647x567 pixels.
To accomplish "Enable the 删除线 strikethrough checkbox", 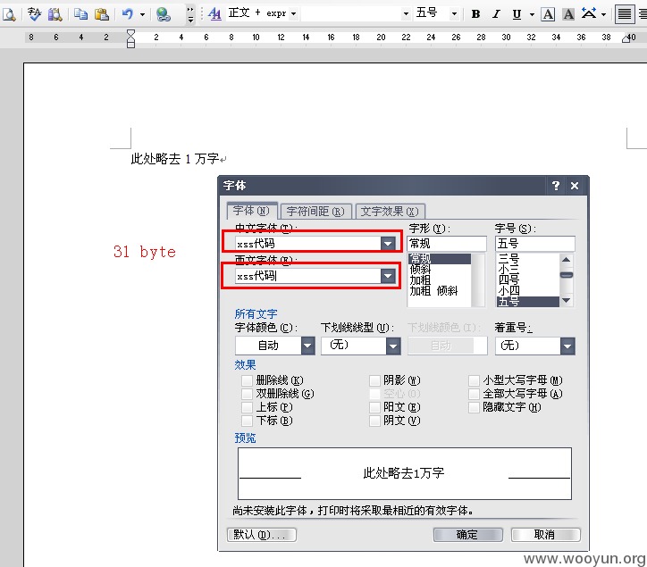I will [x=247, y=380].
